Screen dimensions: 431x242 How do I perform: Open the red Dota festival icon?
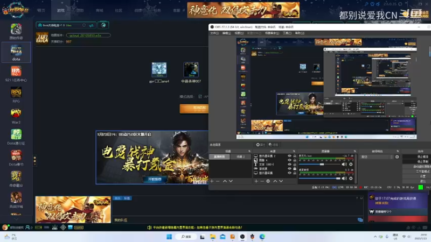click(16, 155)
